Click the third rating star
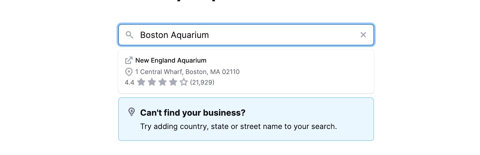This screenshot has height=155, width=480. coord(162,82)
